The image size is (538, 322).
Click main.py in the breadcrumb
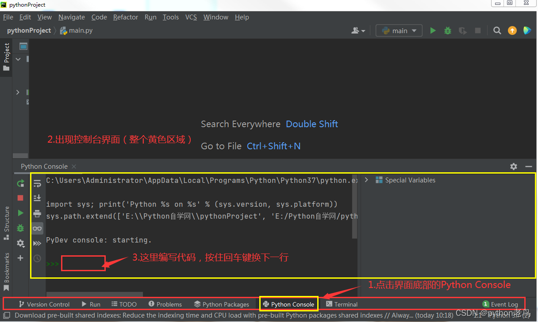[x=76, y=30]
